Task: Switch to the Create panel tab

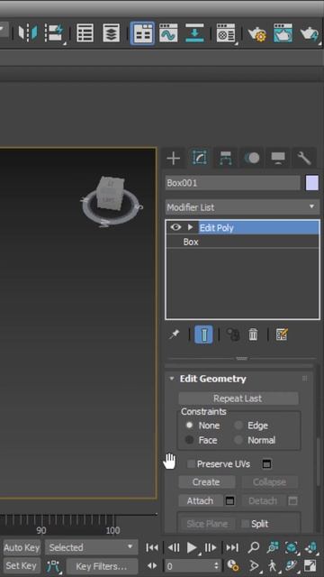Action: (x=174, y=159)
